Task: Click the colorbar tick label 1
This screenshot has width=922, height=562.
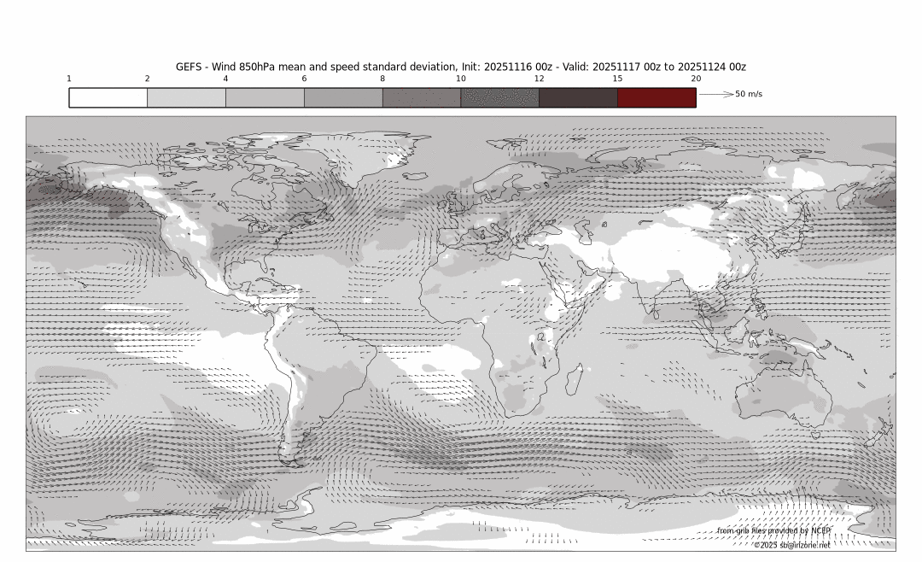Action: click(x=69, y=79)
